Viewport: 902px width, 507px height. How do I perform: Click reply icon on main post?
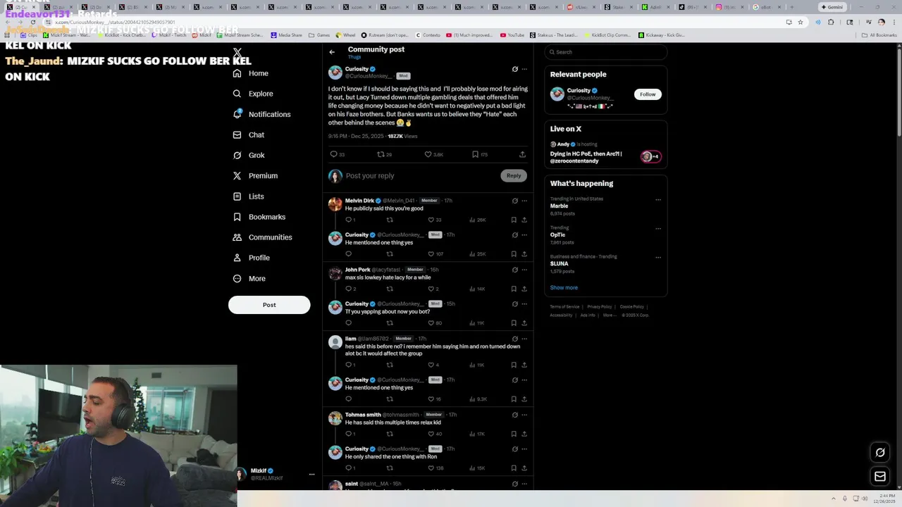(x=334, y=154)
